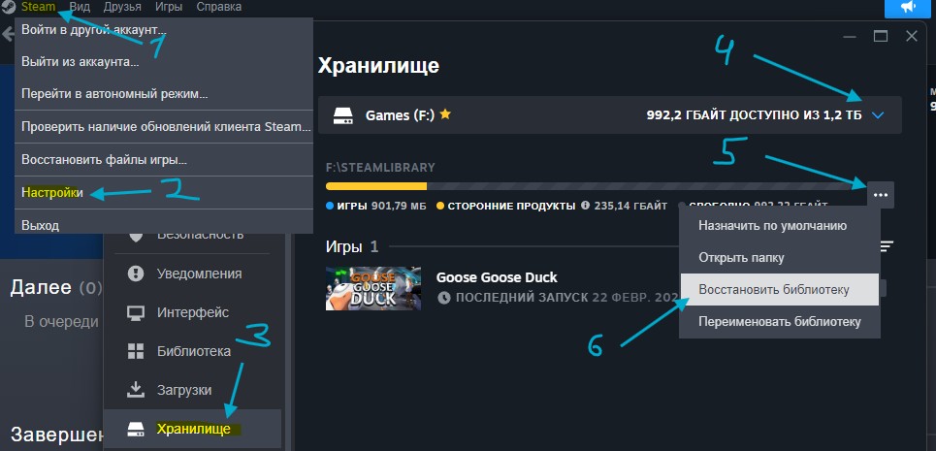Select Проверить наличие обновлений клиента Steam
This screenshot has height=451, width=936.
pos(164,126)
